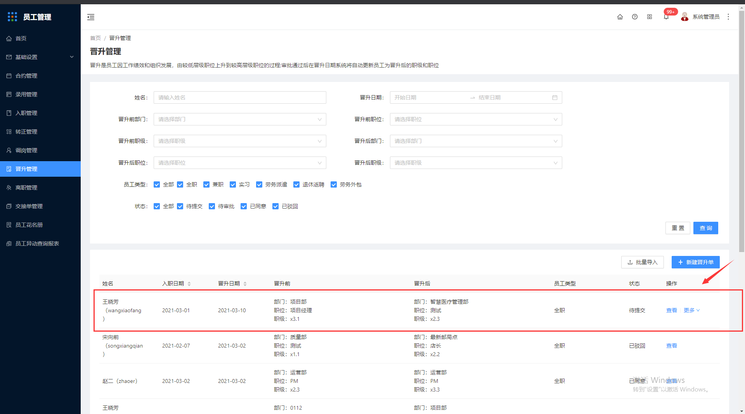Open the home icon in top bar
This screenshot has height=414, width=745.
(620, 17)
